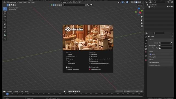Click the play animation button
This screenshot has width=176, height=99.
[x=75, y=92]
